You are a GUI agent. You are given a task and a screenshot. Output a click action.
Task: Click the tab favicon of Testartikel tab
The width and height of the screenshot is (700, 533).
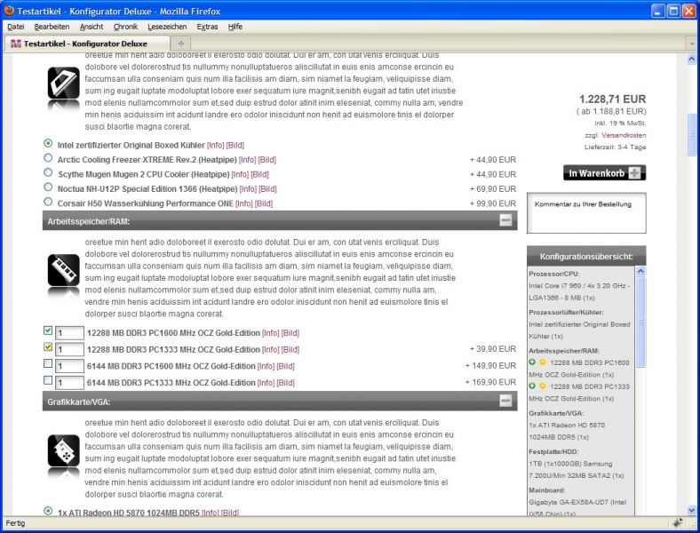(16, 44)
